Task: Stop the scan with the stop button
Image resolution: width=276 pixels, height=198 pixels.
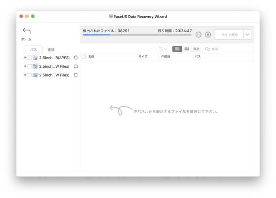Action: point(208,35)
